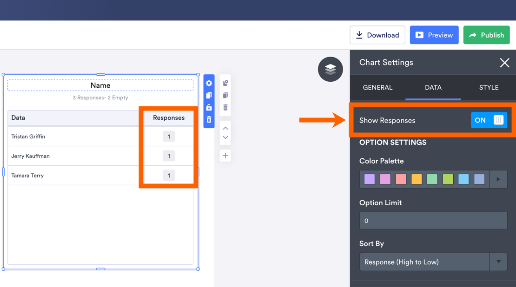Click the green Publish button

coord(486,35)
